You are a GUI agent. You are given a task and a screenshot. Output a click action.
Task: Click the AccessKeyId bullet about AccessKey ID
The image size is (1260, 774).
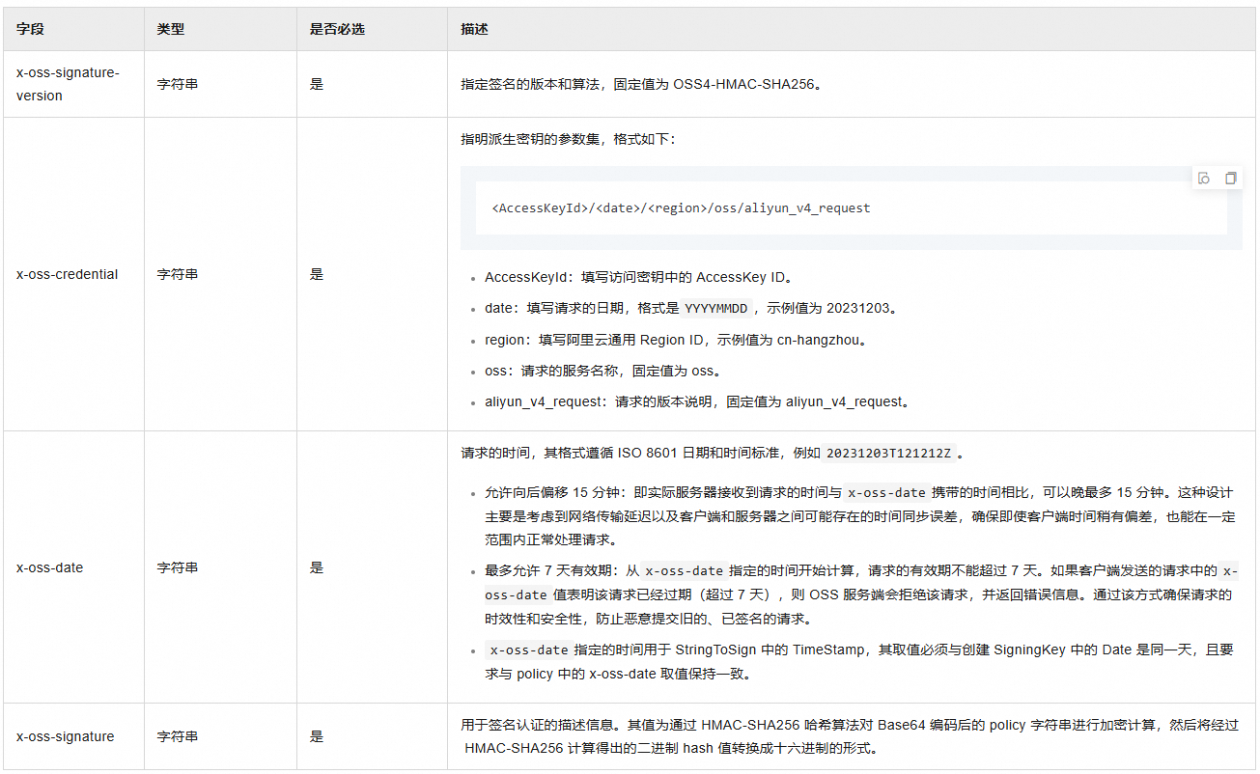tap(638, 277)
